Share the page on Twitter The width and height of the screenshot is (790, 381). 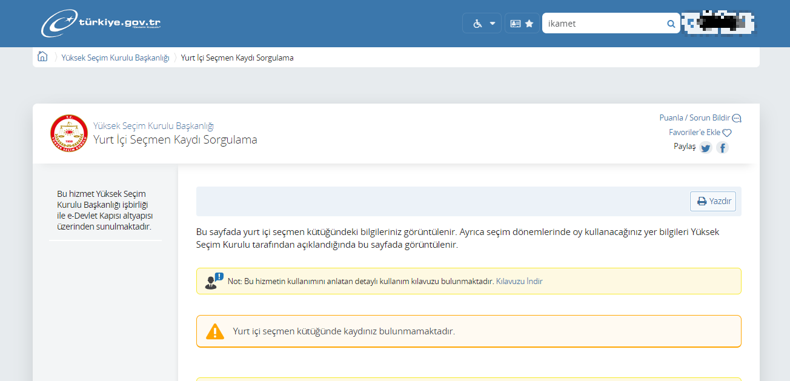(705, 147)
